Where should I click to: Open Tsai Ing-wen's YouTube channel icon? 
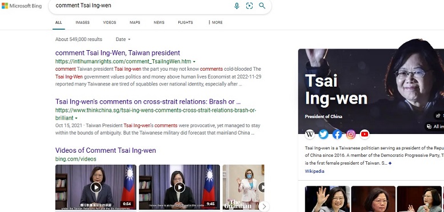(365, 134)
